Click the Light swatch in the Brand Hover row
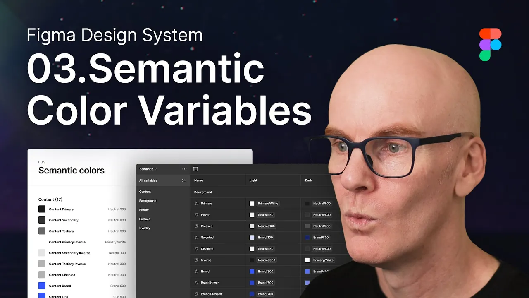529x298 pixels. point(252,283)
